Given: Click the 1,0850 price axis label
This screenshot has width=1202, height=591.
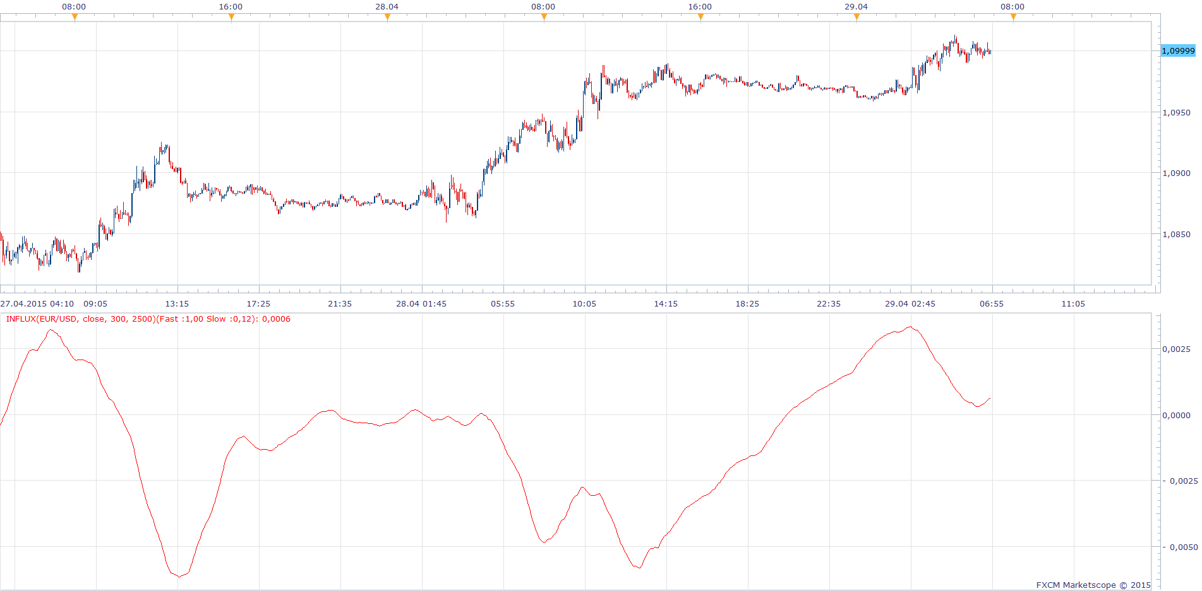Looking at the screenshot, I should (x=1176, y=235).
